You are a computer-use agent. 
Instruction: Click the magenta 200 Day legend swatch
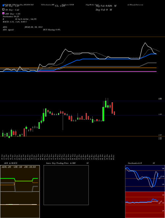(3, 14)
